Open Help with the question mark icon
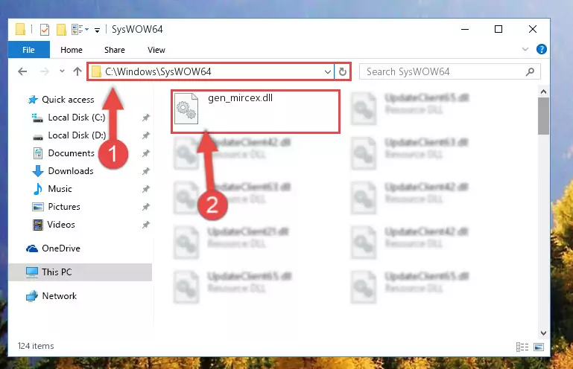The height and width of the screenshot is (369, 573). pos(541,49)
